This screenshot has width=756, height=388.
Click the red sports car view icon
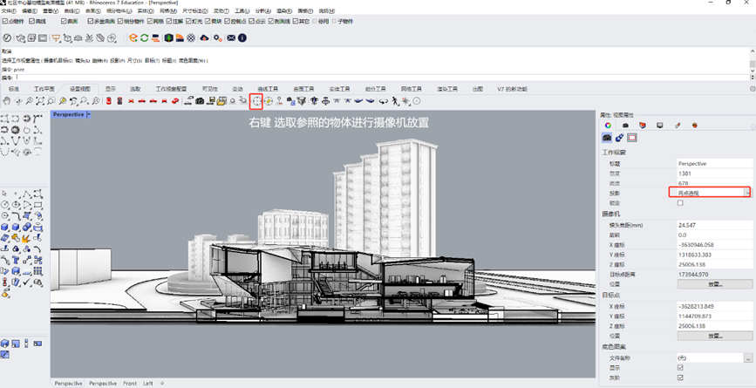(175, 101)
